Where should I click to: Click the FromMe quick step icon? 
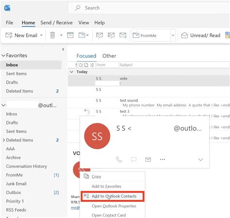point(136,35)
